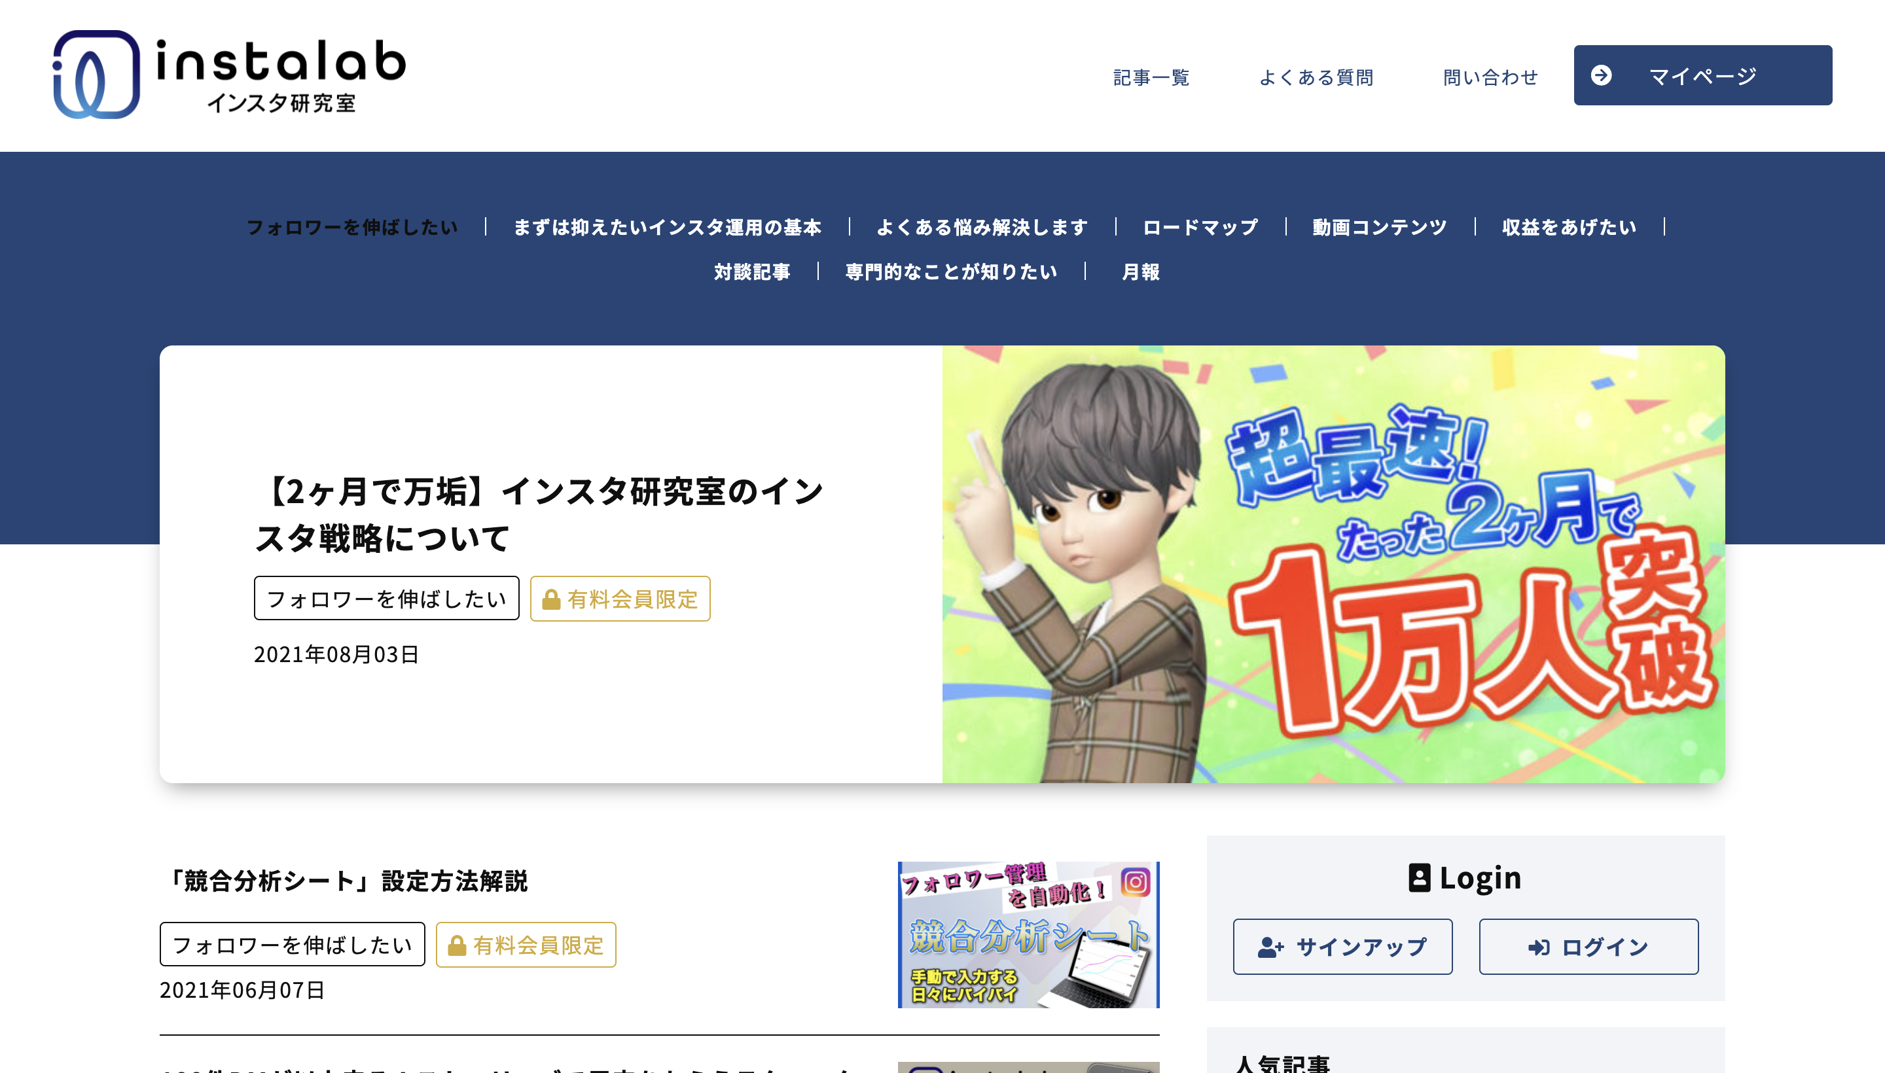The width and height of the screenshot is (1885, 1073).
Task: Click the sign-in arrow icon in ログイン
Action: [x=1539, y=947]
